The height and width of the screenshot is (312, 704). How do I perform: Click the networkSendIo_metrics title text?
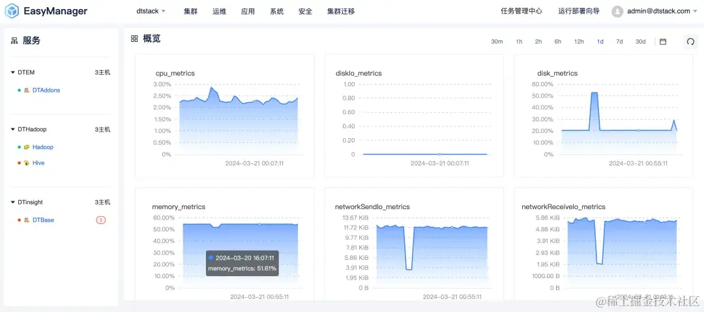(x=372, y=207)
